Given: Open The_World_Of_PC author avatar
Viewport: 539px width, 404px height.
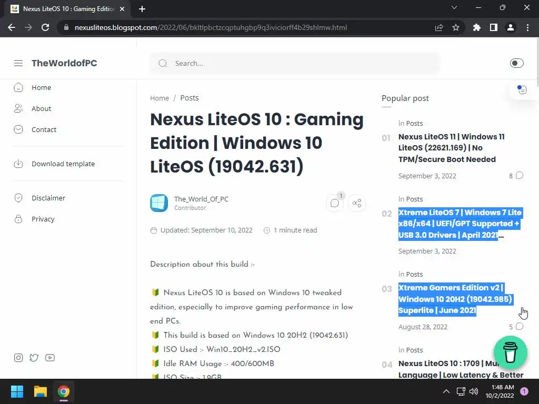Looking at the screenshot, I should [x=159, y=203].
